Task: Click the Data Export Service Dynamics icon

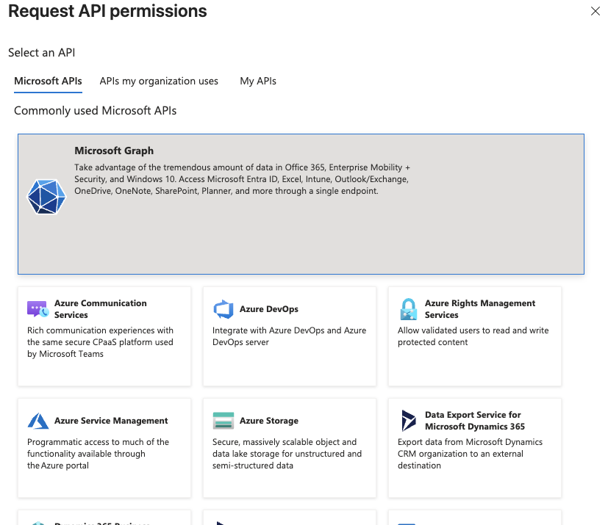Action: 408,421
